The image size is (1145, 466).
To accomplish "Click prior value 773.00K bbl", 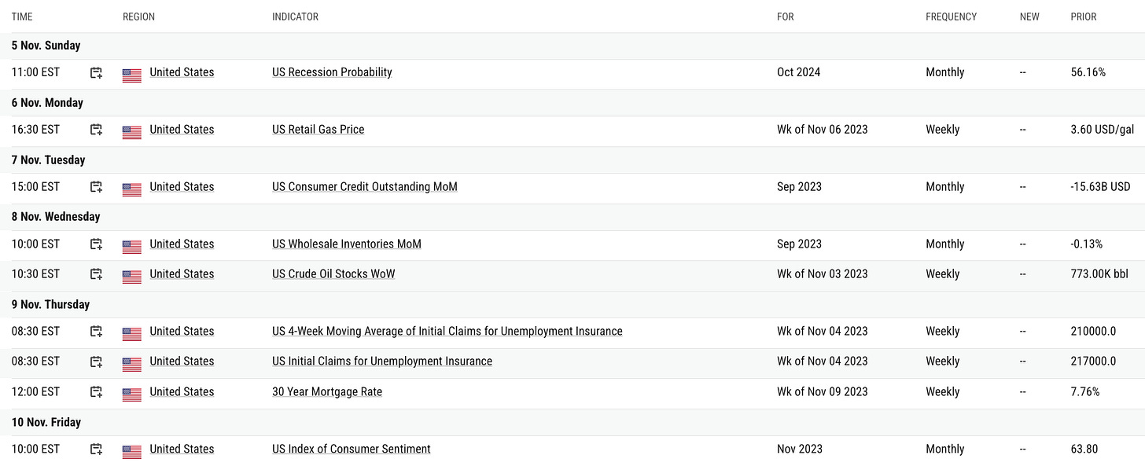I will click(1099, 274).
